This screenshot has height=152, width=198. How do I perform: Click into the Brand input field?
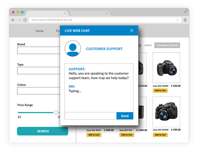coord(38,50)
